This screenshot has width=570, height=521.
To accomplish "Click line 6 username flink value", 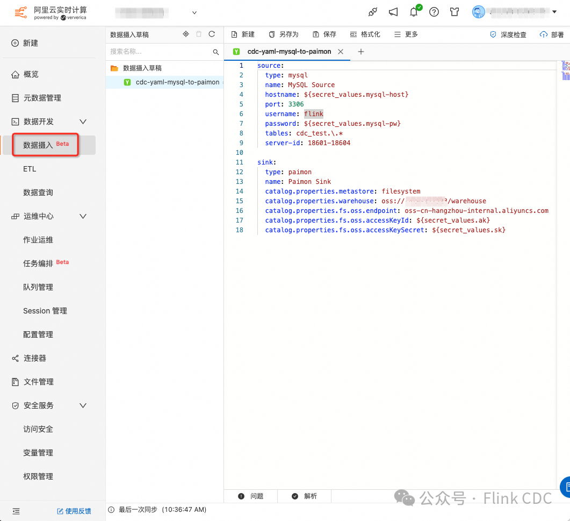I will pos(314,114).
